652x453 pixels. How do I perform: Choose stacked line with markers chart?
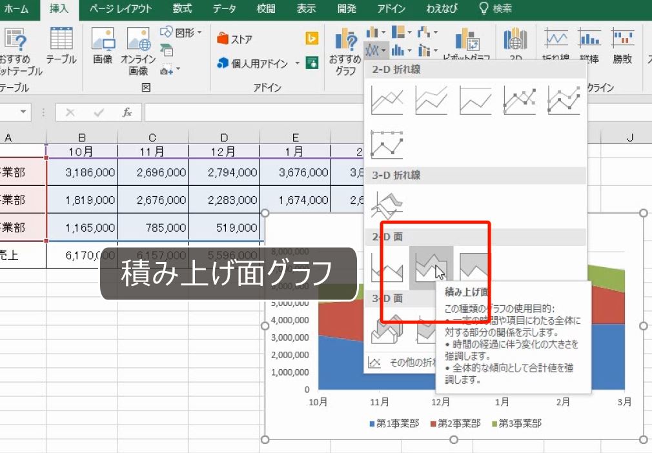pyautogui.click(x=564, y=100)
